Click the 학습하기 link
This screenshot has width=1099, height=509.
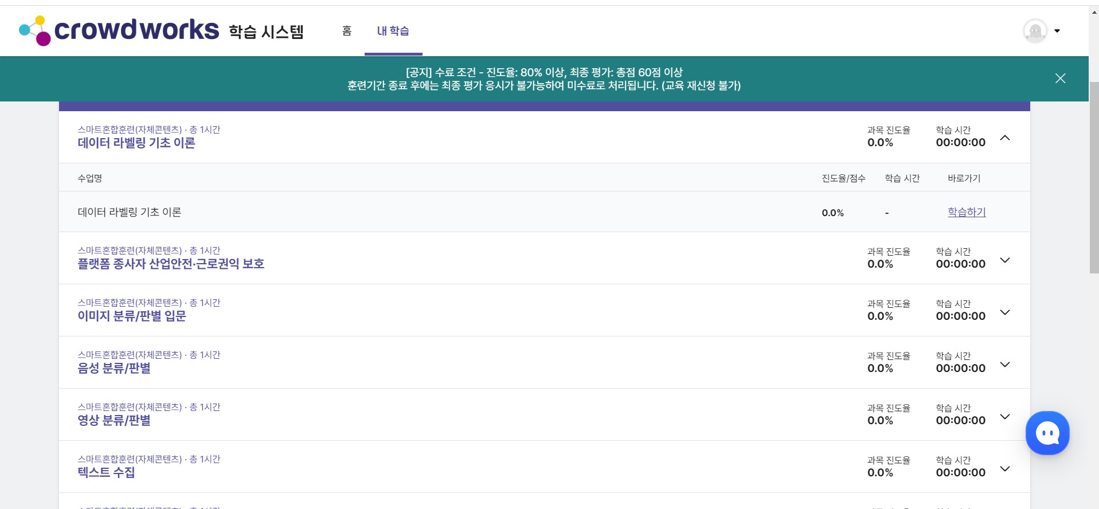[967, 212]
